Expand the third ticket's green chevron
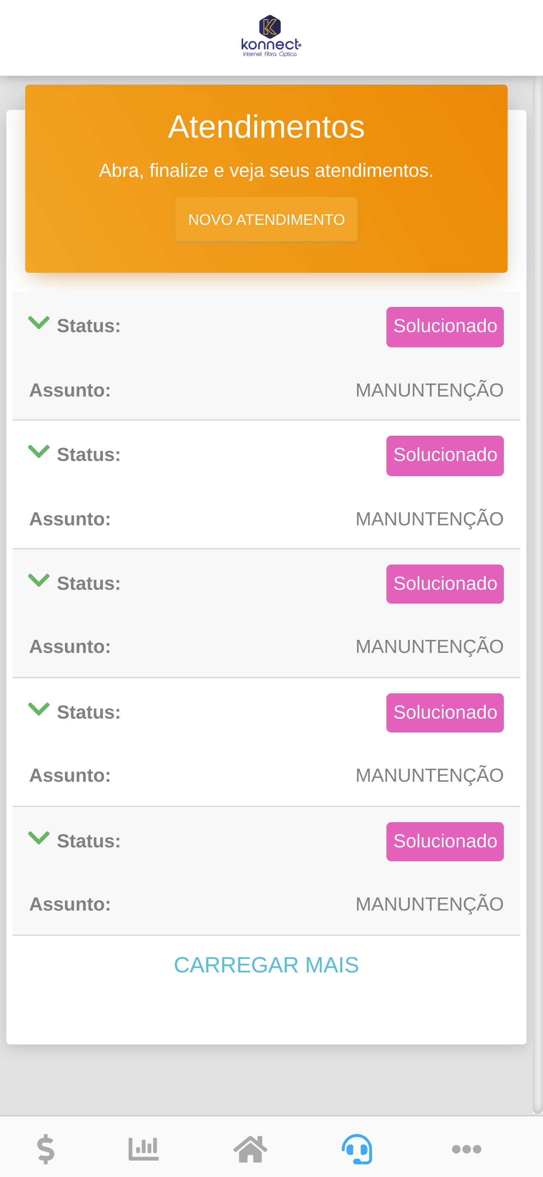Screen dimensions: 543x1177 click(x=39, y=580)
